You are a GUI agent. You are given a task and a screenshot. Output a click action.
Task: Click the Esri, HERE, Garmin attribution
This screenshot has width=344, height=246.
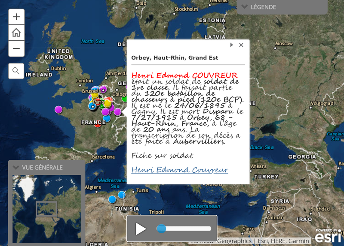[283, 241]
